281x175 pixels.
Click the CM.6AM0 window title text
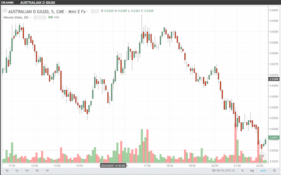pos(7,3)
